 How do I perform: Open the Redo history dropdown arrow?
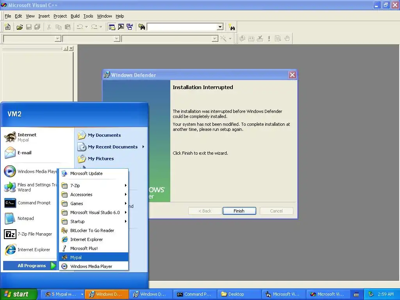[x=101, y=27]
